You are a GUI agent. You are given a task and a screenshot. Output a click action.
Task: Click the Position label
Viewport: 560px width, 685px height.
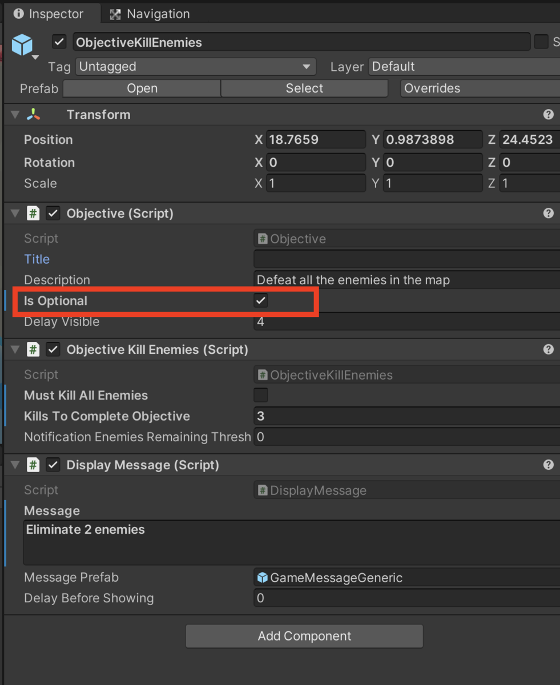click(49, 140)
